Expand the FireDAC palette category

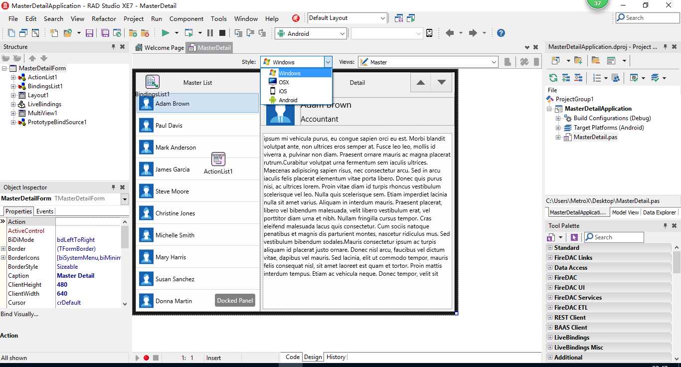coord(550,278)
